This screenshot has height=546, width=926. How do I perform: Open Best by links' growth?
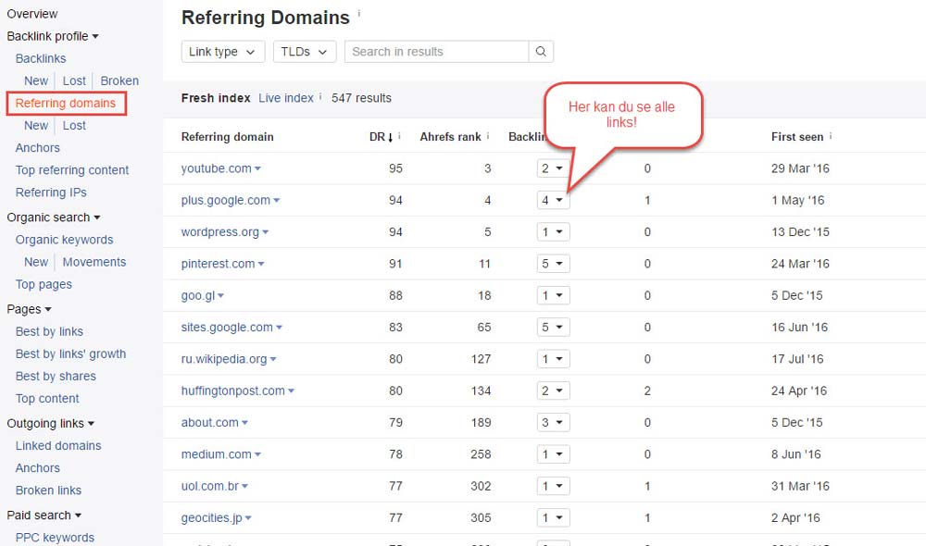click(x=71, y=354)
